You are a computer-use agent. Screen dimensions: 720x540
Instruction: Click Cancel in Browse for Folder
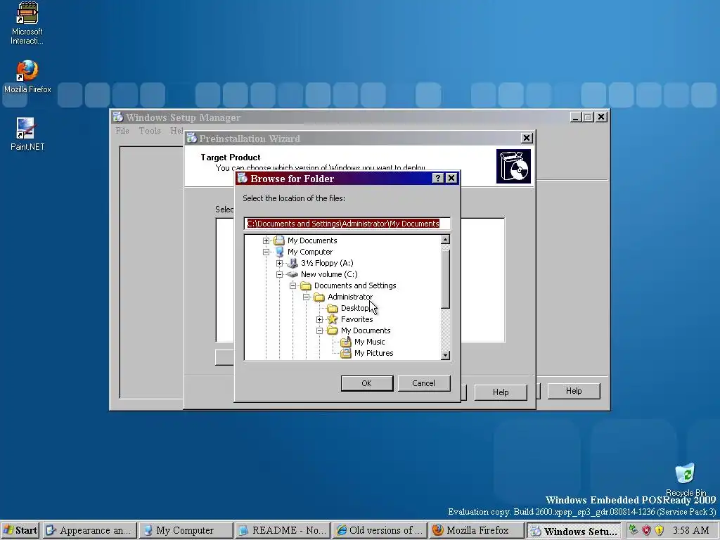tap(424, 383)
